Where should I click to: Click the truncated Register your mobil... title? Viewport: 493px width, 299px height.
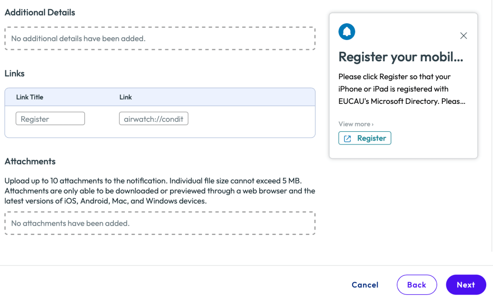click(401, 57)
